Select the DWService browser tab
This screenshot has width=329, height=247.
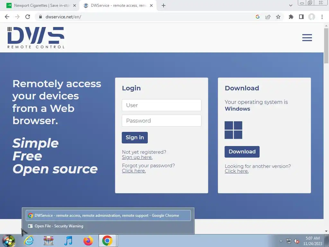(119, 5)
